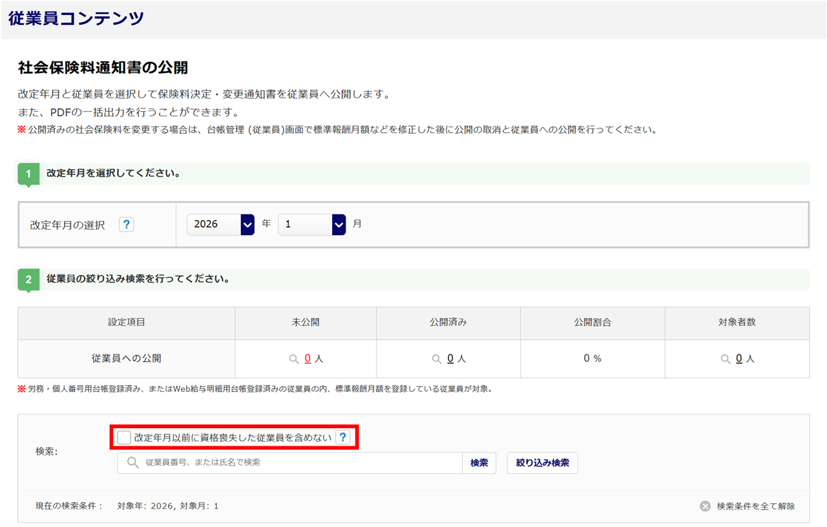
Task: Click the 検索 button
Action: coord(479,463)
